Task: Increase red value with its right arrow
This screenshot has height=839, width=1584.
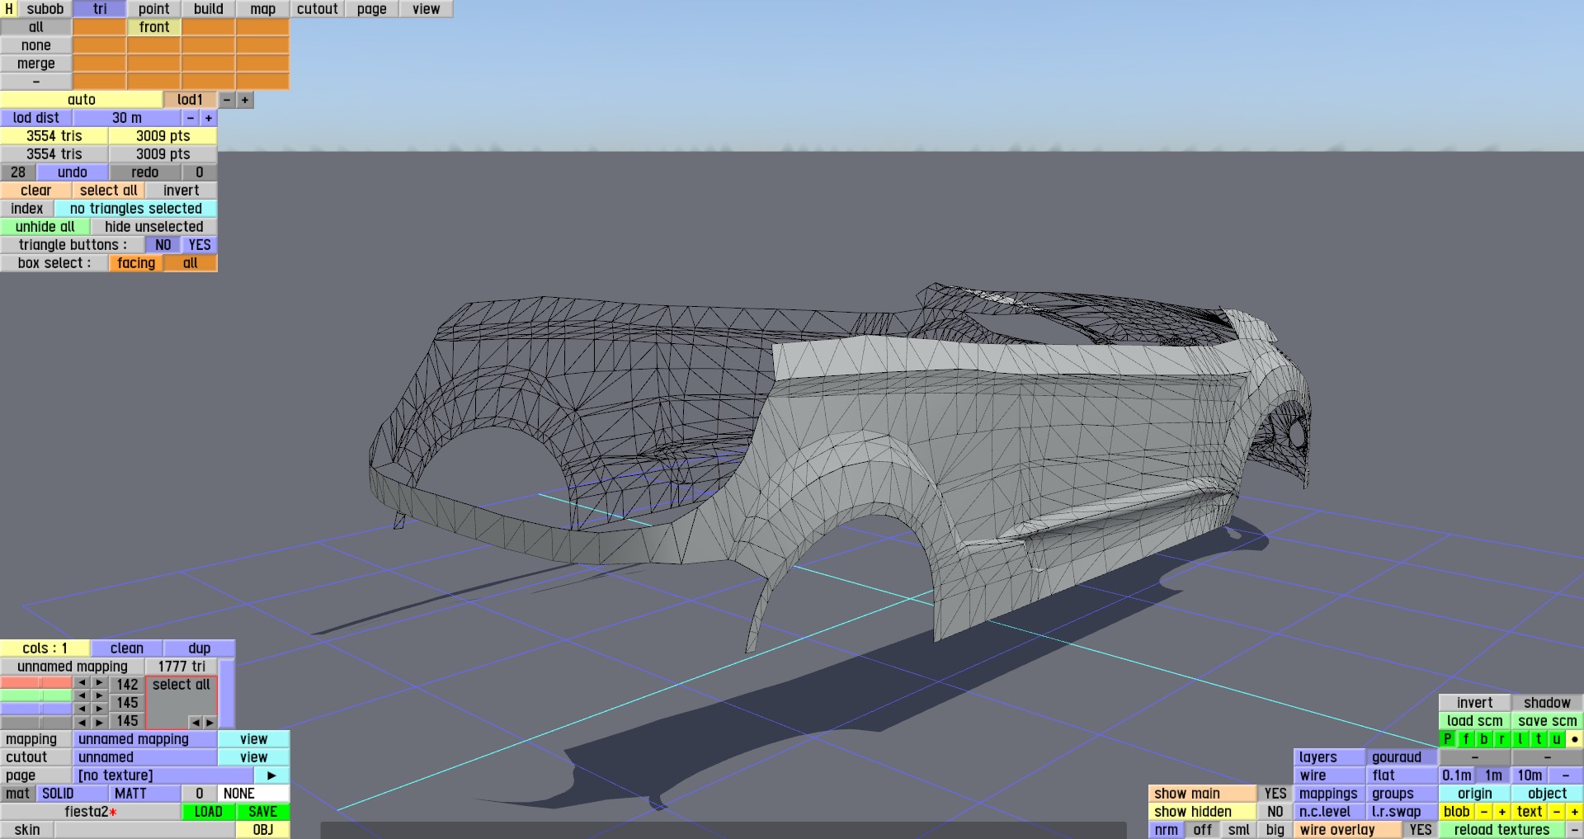Action: tap(100, 683)
